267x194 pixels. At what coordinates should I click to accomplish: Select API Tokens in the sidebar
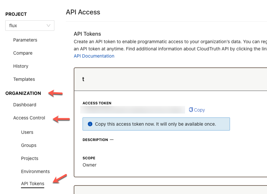33,184
